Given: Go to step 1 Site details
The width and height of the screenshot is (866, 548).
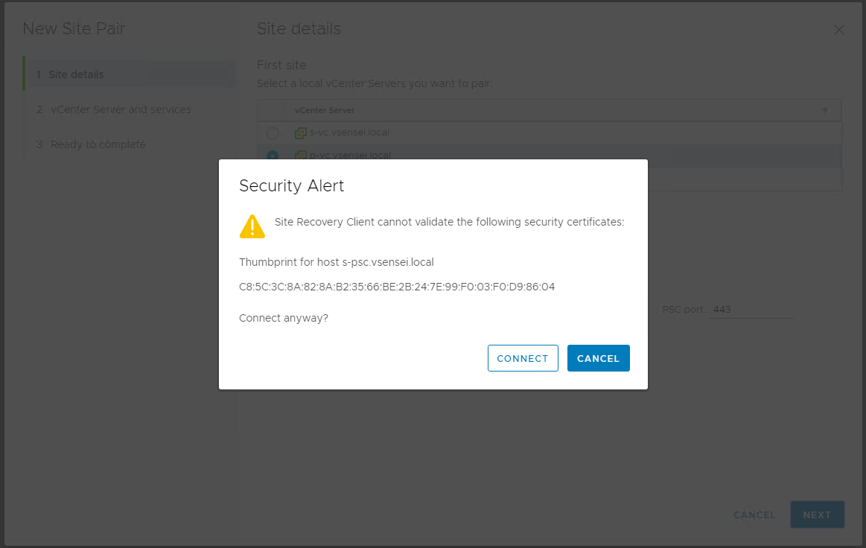Looking at the screenshot, I should 76,74.
